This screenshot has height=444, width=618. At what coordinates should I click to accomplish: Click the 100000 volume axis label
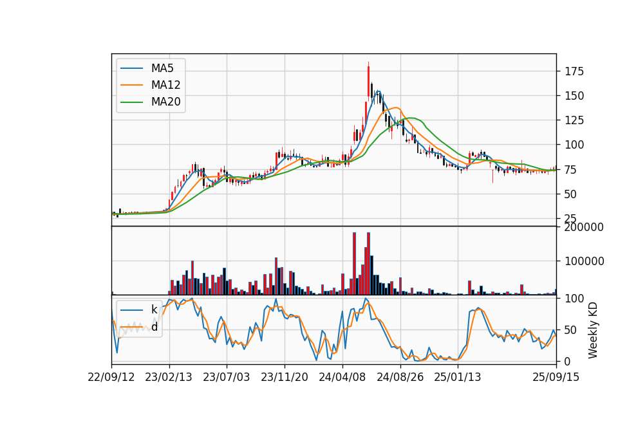[584, 261]
